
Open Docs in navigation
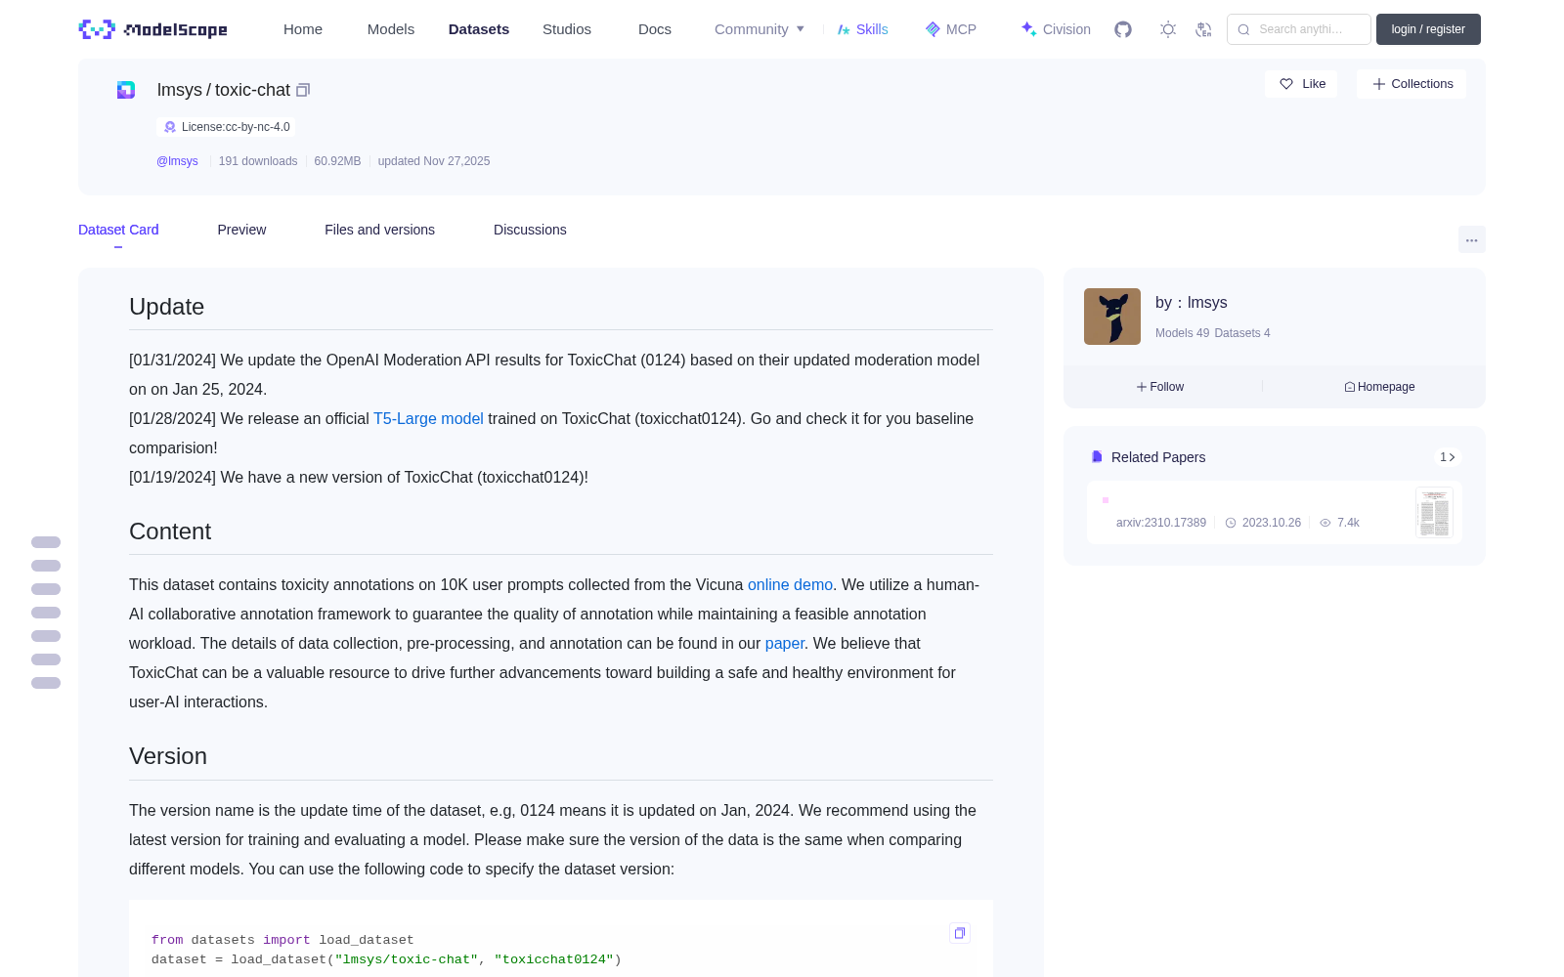click(655, 29)
